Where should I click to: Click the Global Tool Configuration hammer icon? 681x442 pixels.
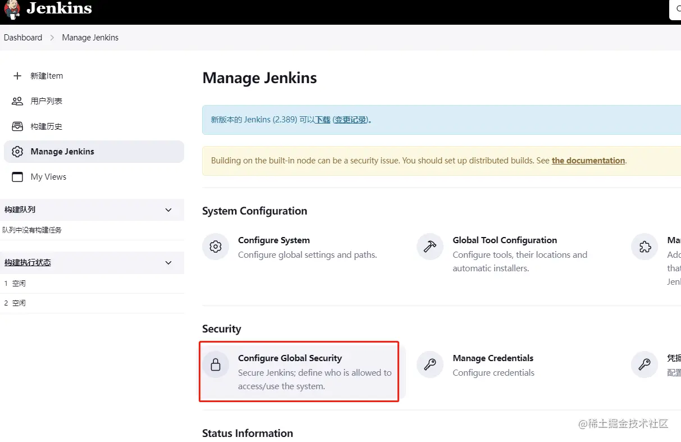click(x=430, y=247)
